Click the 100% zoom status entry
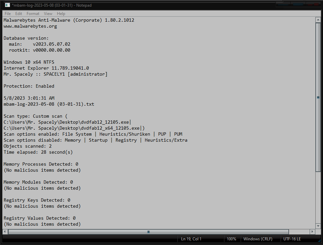The width and height of the screenshot is (323, 245). coord(231,239)
